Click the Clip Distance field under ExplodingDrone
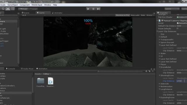This screenshot has height=105, width=187. (x=182, y=103)
